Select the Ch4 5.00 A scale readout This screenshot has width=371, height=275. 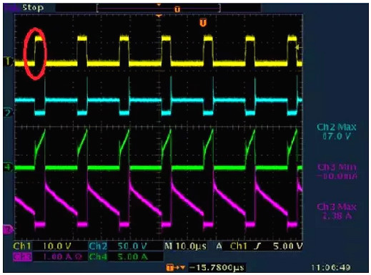click(x=119, y=256)
